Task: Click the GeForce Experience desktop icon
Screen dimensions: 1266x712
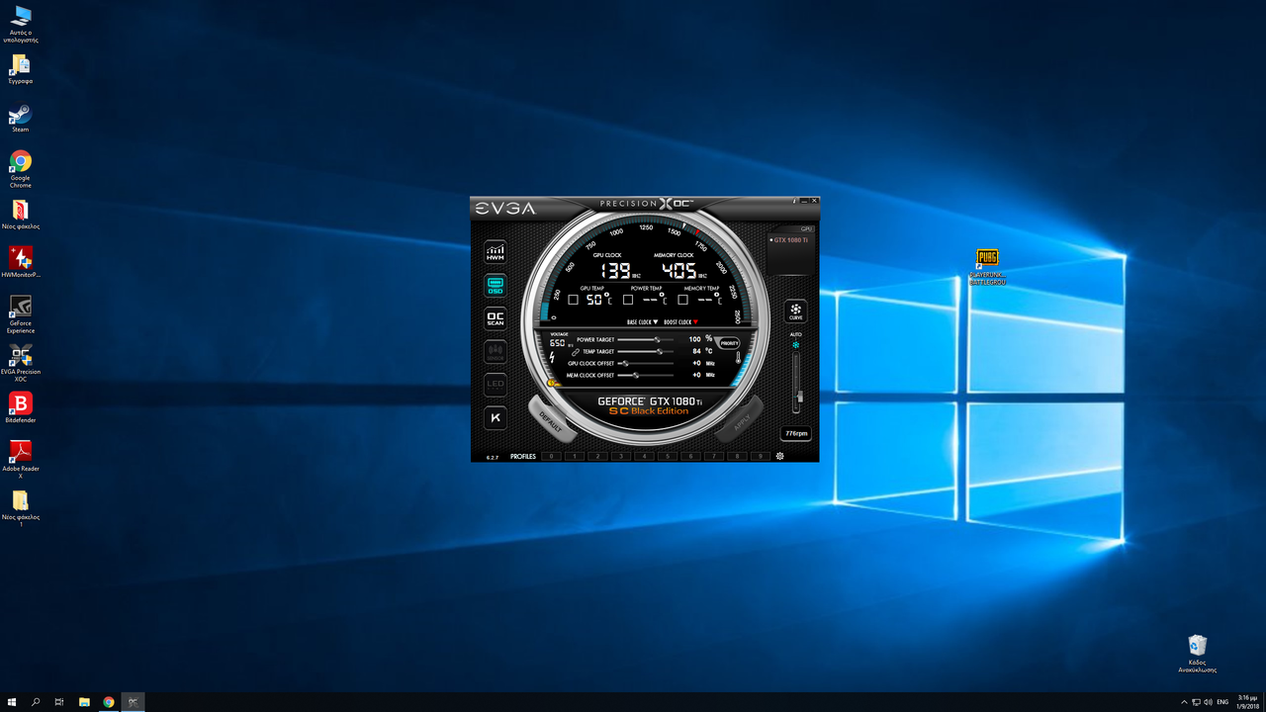Action: point(20,314)
